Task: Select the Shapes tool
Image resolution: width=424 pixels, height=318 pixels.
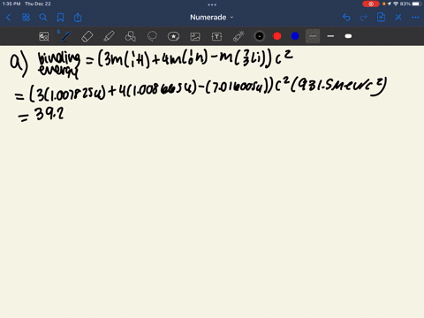Action: 131,36
